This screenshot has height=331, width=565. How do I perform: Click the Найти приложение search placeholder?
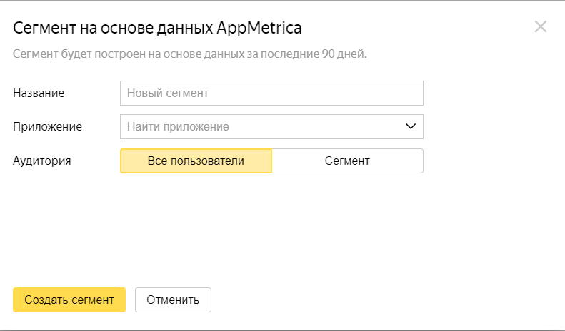(x=178, y=127)
